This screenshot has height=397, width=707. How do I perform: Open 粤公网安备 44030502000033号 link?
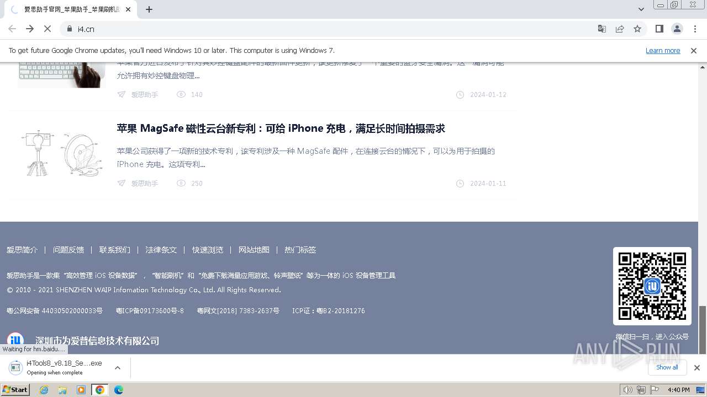click(55, 311)
